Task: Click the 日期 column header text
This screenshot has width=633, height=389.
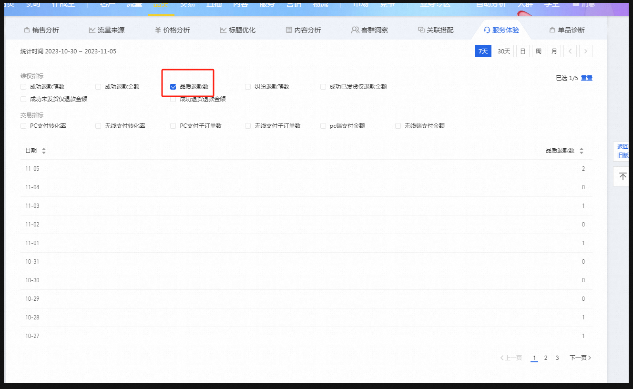Action: coord(31,150)
